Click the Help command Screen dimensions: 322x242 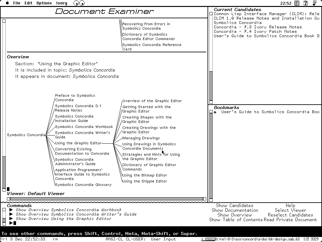coord(290,205)
